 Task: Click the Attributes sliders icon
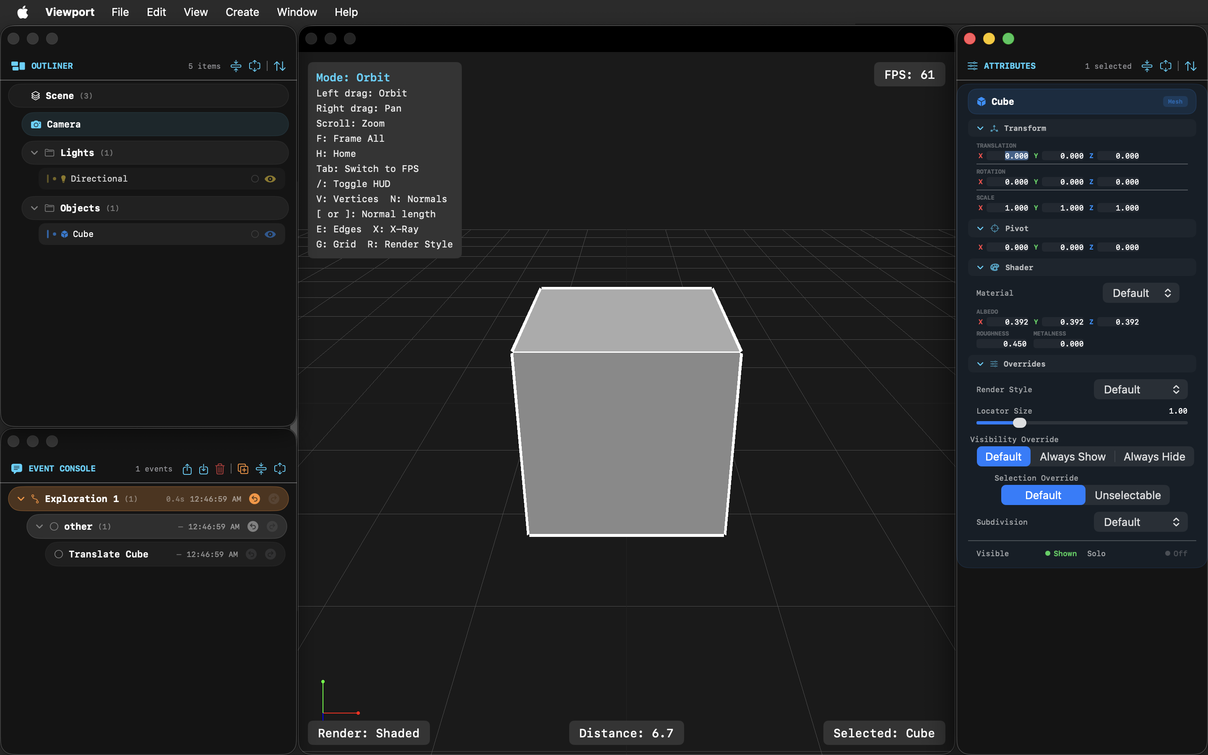pos(972,66)
